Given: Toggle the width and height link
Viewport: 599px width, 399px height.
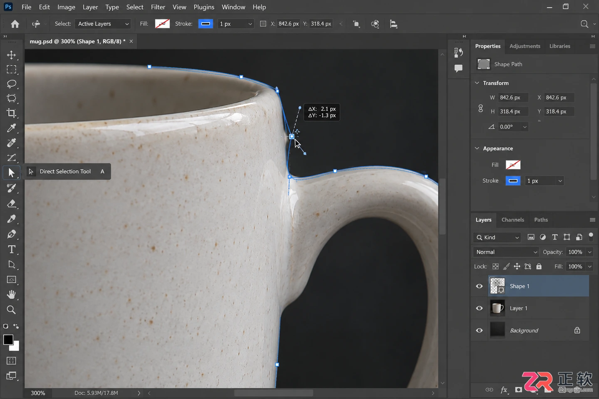Looking at the screenshot, I should pyautogui.click(x=480, y=108).
